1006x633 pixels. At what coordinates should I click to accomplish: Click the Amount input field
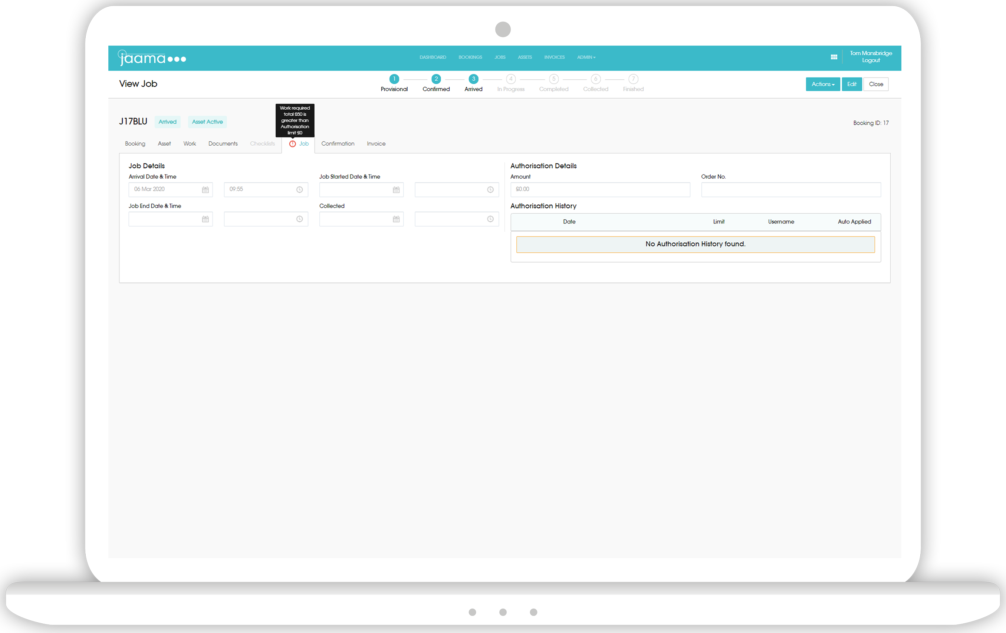tap(599, 190)
